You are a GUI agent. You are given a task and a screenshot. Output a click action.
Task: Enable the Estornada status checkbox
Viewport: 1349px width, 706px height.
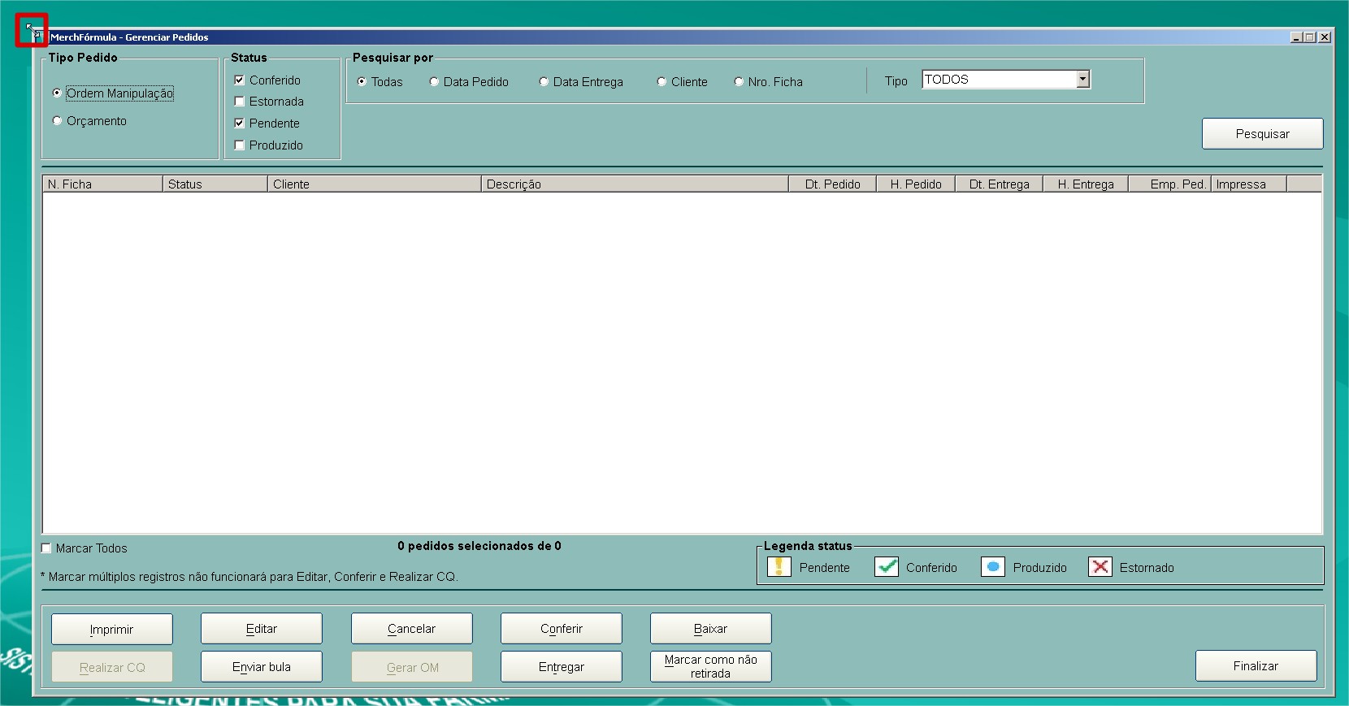tap(240, 102)
